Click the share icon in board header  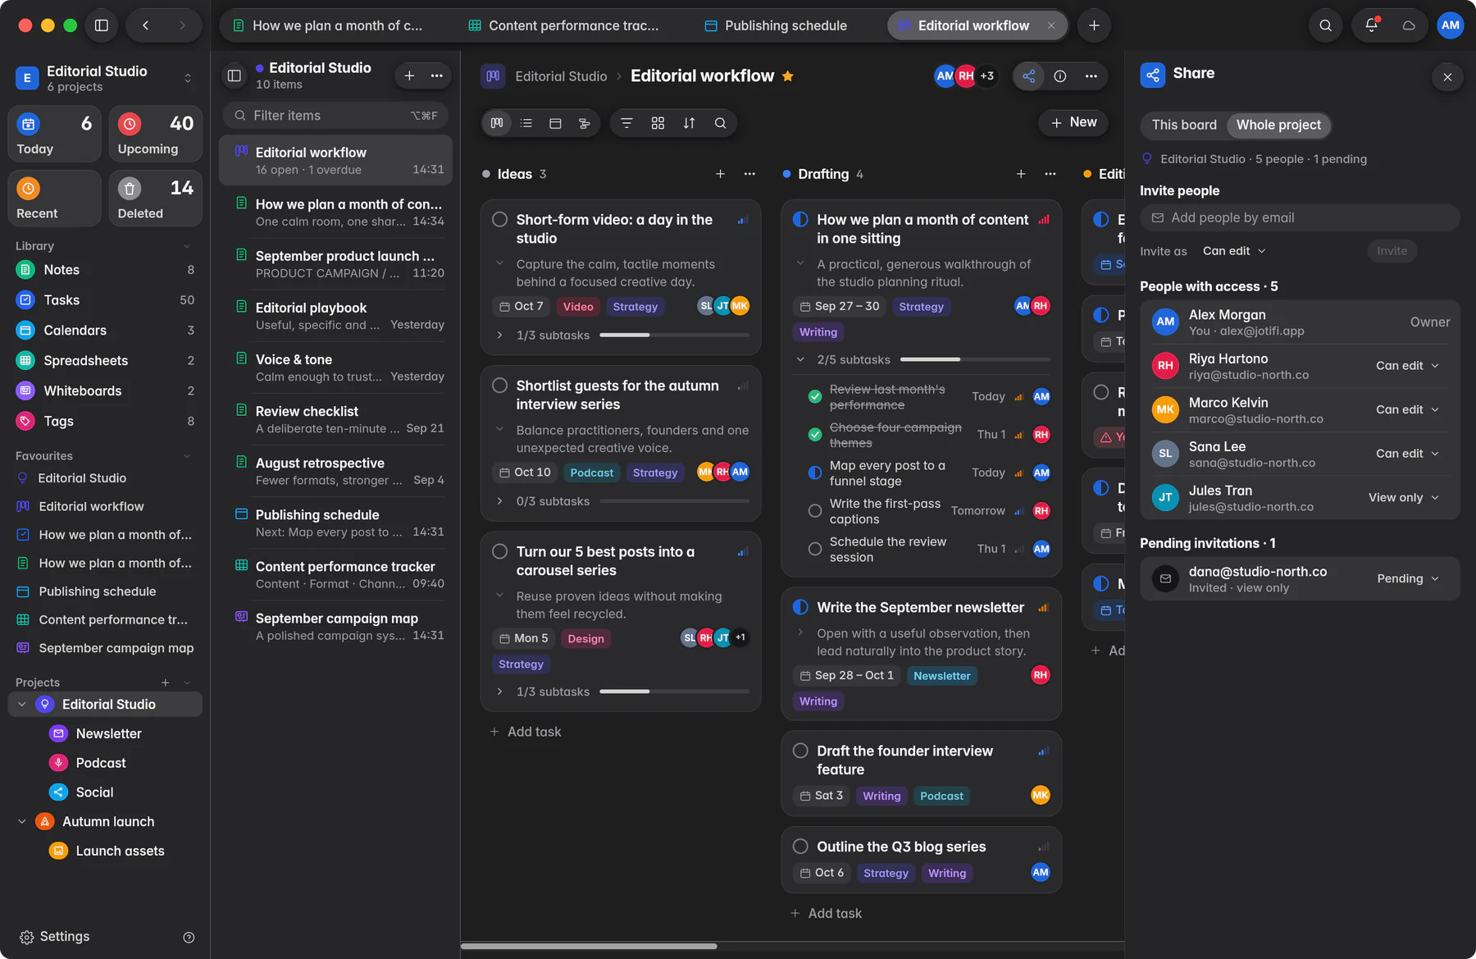click(x=1028, y=76)
